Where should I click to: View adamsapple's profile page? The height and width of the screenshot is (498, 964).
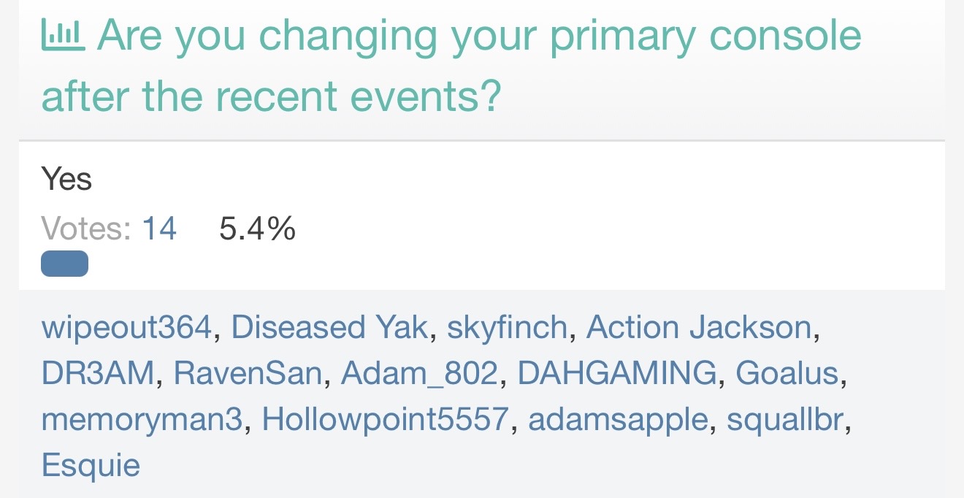coord(618,419)
